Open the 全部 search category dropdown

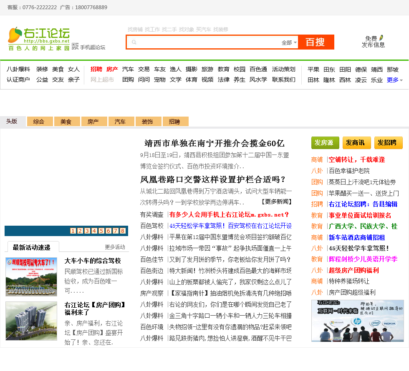click(289, 42)
